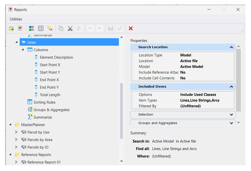The height and width of the screenshot is (171, 251).
Task: Collapse the Columns tree node
Action: point(23,50)
